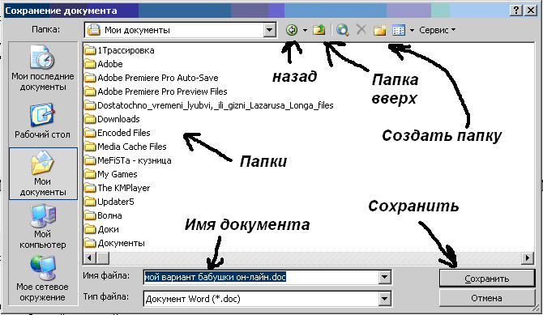Select the My Games folder
543x315 pixels.
(x=111, y=174)
